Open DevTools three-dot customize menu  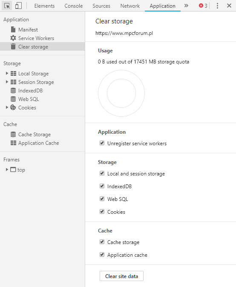[217, 6]
